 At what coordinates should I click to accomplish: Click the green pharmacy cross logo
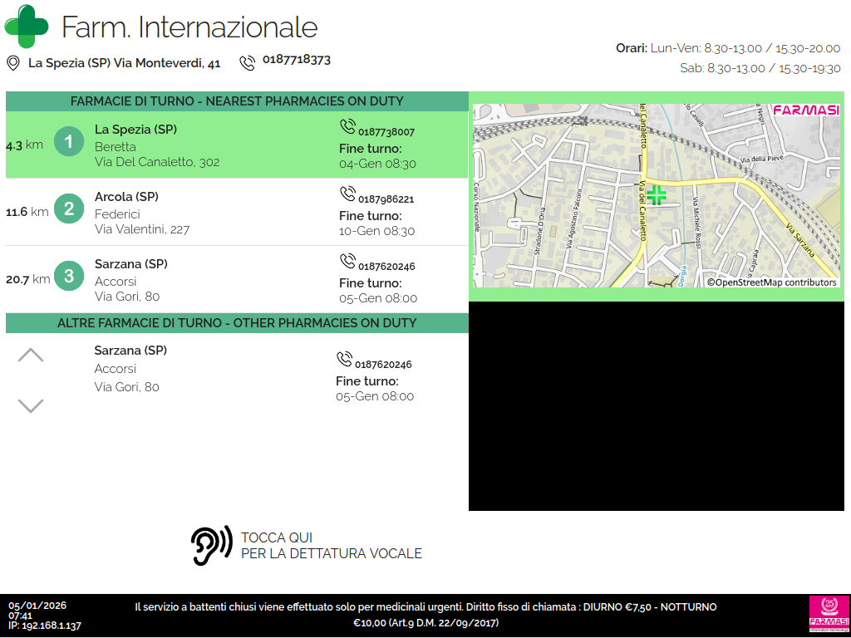(x=27, y=26)
